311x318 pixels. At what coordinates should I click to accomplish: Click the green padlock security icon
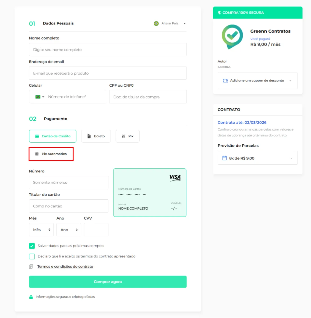point(31,297)
